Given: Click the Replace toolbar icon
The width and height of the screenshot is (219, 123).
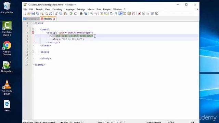Looking at the screenshot, I should pyautogui.click(x=86, y=13).
